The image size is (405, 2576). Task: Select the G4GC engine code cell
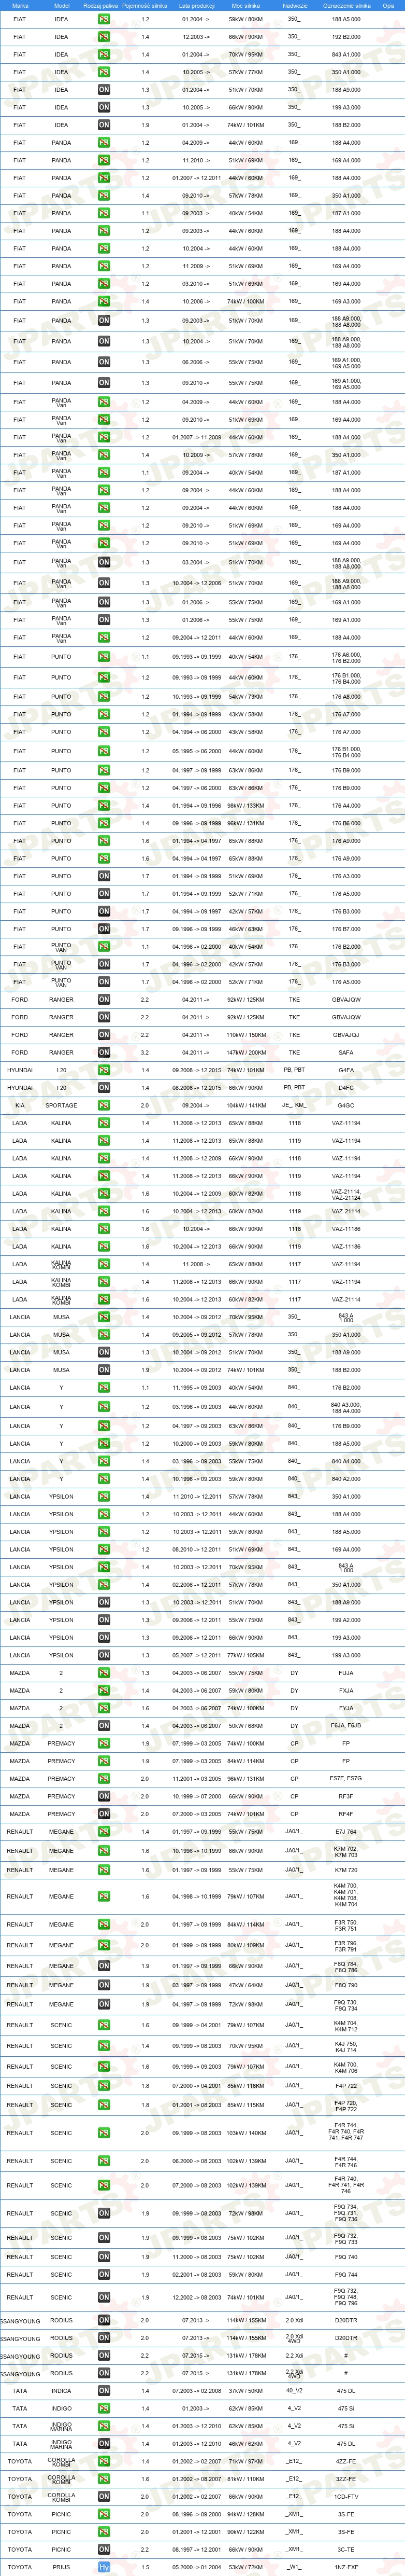click(346, 1105)
